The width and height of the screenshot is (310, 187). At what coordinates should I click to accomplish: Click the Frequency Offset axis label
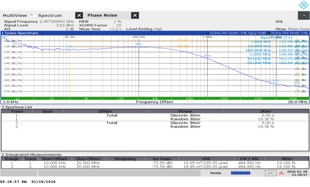coord(154,102)
